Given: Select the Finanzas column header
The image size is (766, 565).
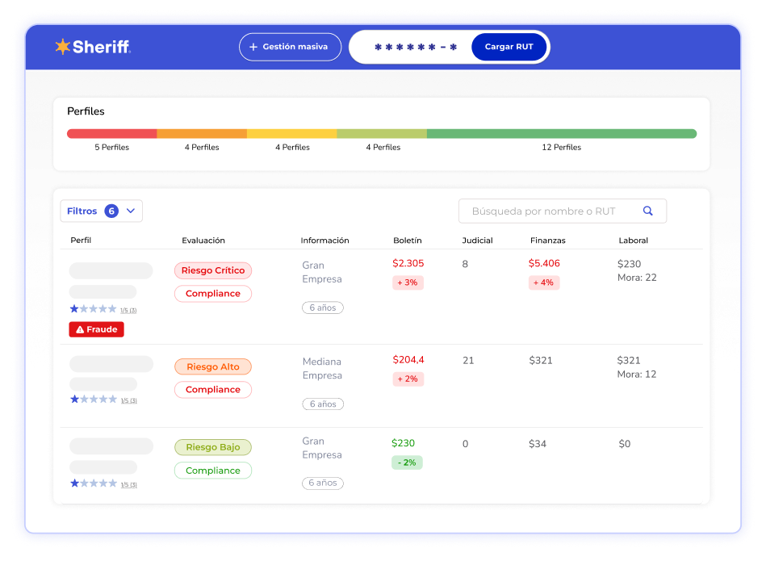Looking at the screenshot, I should click(x=548, y=241).
